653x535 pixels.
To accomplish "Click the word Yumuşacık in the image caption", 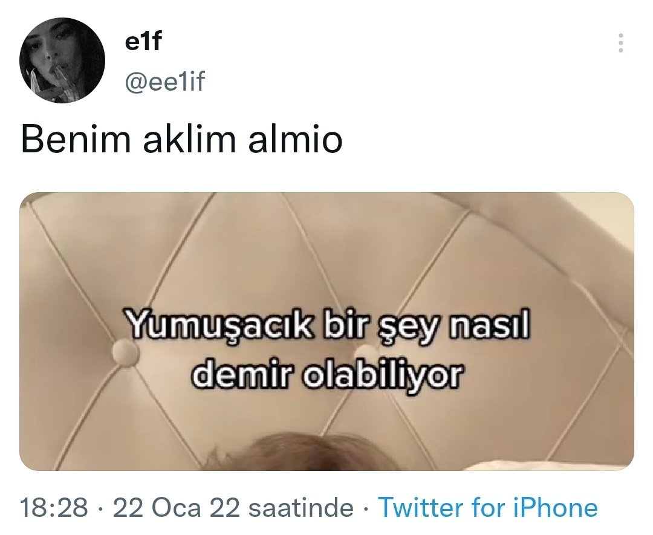I will pyautogui.click(x=219, y=326).
